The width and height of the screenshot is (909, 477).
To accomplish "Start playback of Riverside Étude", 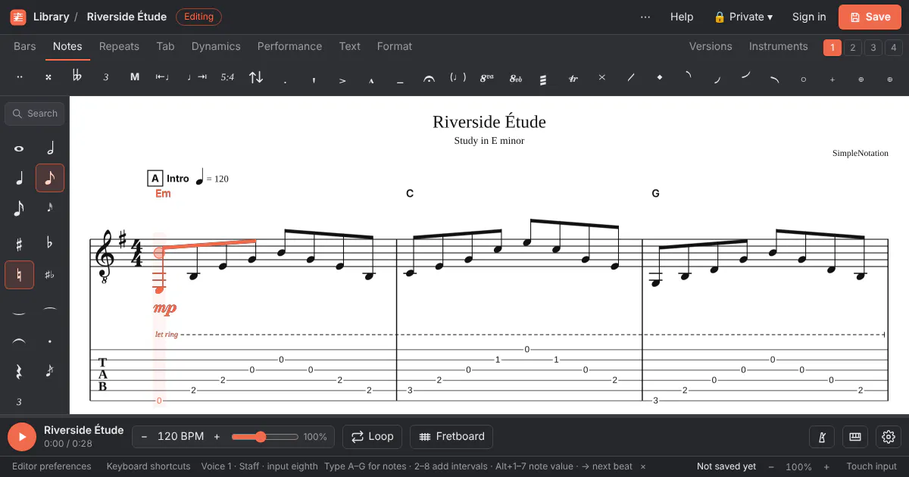I will click(x=22, y=437).
